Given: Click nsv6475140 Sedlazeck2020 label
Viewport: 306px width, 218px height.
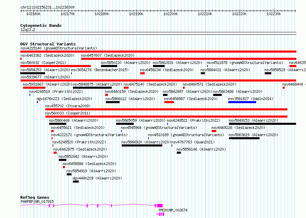Looking at the screenshot, I should coord(150,84).
